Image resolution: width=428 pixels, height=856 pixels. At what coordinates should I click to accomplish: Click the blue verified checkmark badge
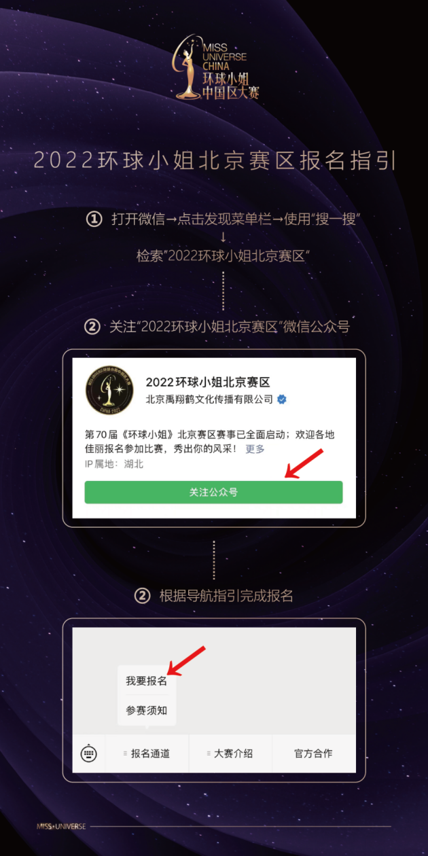(x=282, y=399)
